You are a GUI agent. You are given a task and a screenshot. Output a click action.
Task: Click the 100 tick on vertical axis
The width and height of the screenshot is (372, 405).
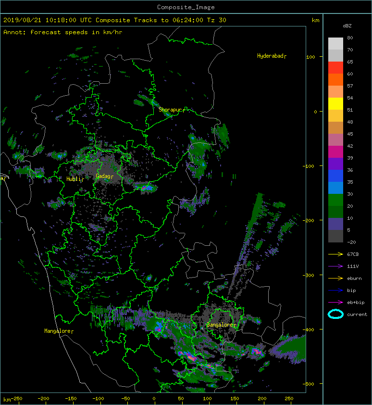pos(310,57)
